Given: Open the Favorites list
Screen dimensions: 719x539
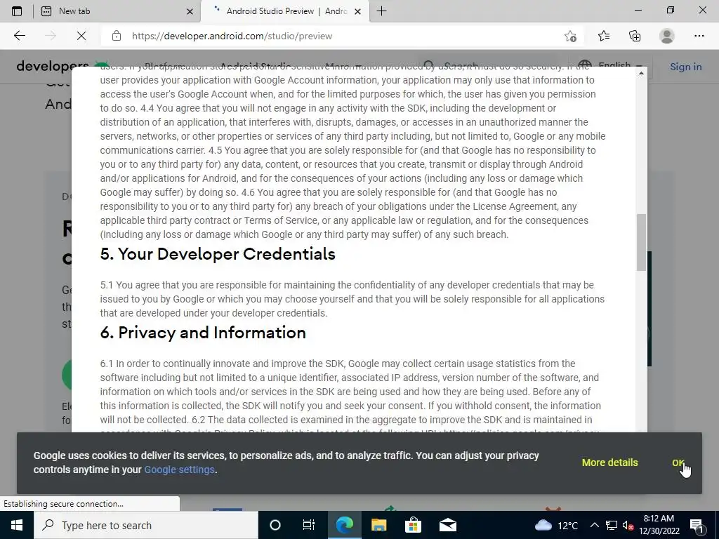Looking at the screenshot, I should click(604, 36).
